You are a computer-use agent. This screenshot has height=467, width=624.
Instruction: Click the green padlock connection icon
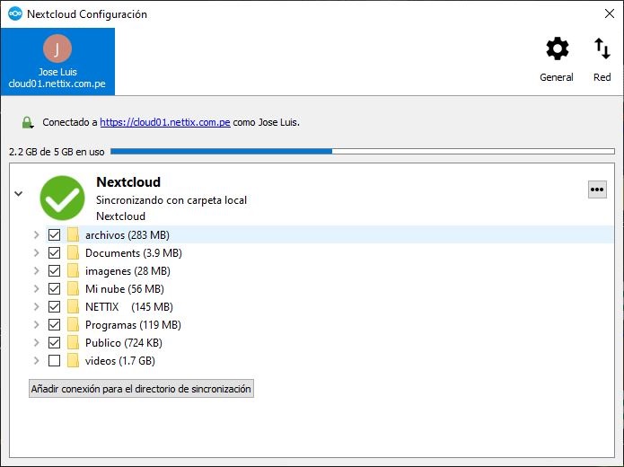28,122
